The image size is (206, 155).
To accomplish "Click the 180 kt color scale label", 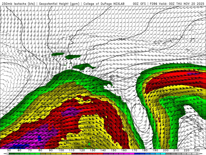I will pyautogui.click(x=145, y=150).
